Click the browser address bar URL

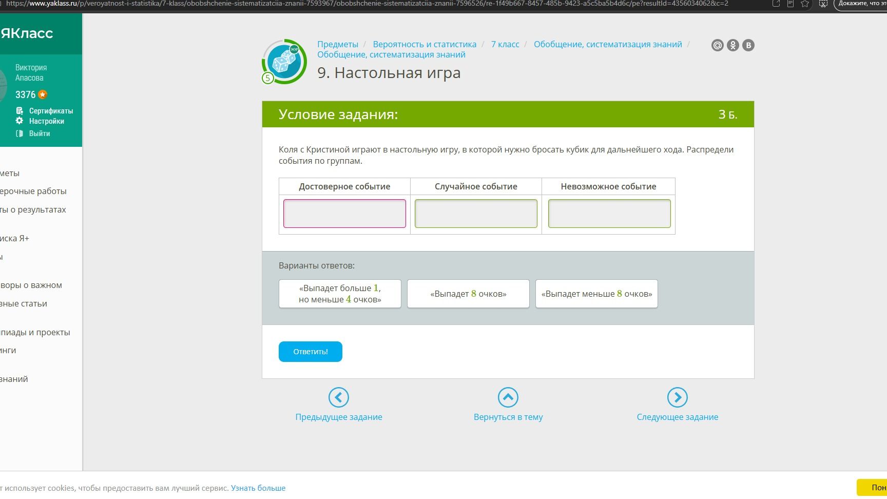click(367, 4)
